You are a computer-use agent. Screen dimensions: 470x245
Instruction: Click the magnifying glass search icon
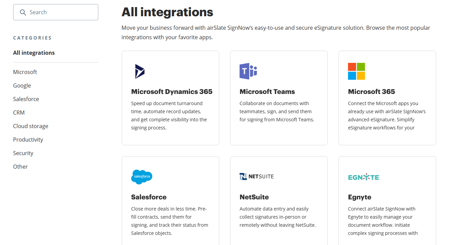pyautogui.click(x=23, y=12)
